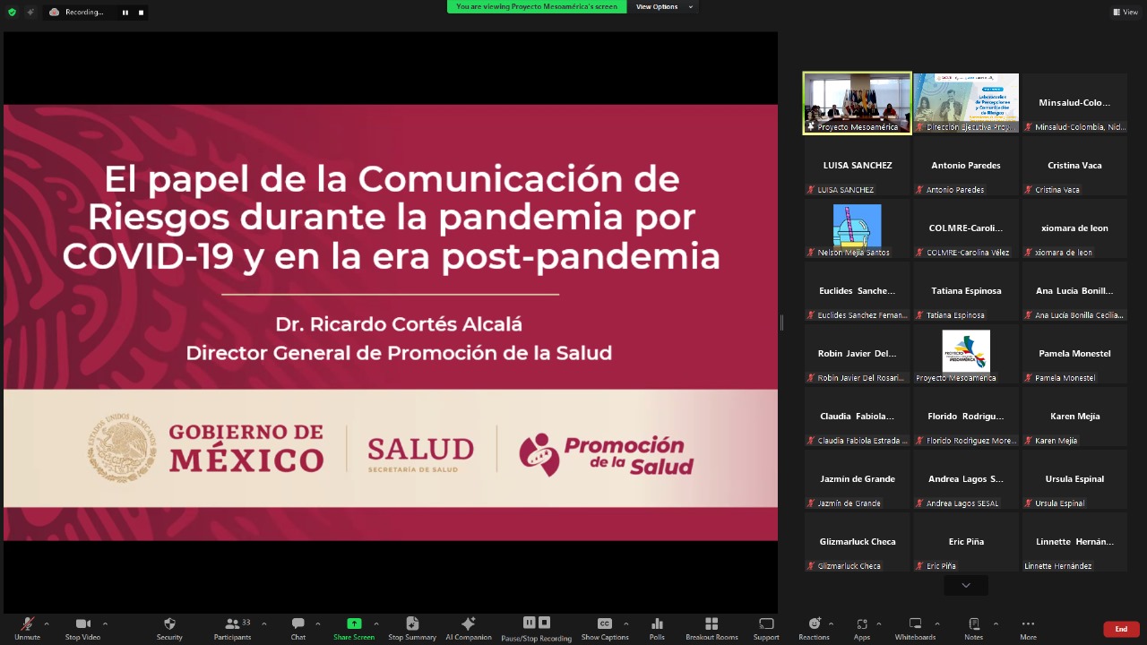1147x645 pixels.
Task: Open Whiteboards
Action: [x=915, y=628]
